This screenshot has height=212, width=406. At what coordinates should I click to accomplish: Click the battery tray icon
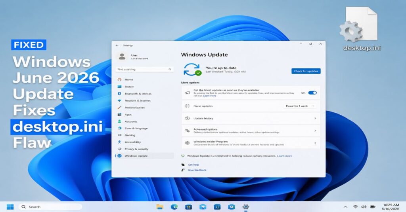tap(373, 207)
